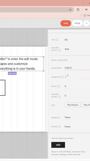The width and height of the screenshot is (90, 161).
Task: Click the Duration slider handle
Action: click(74, 79)
